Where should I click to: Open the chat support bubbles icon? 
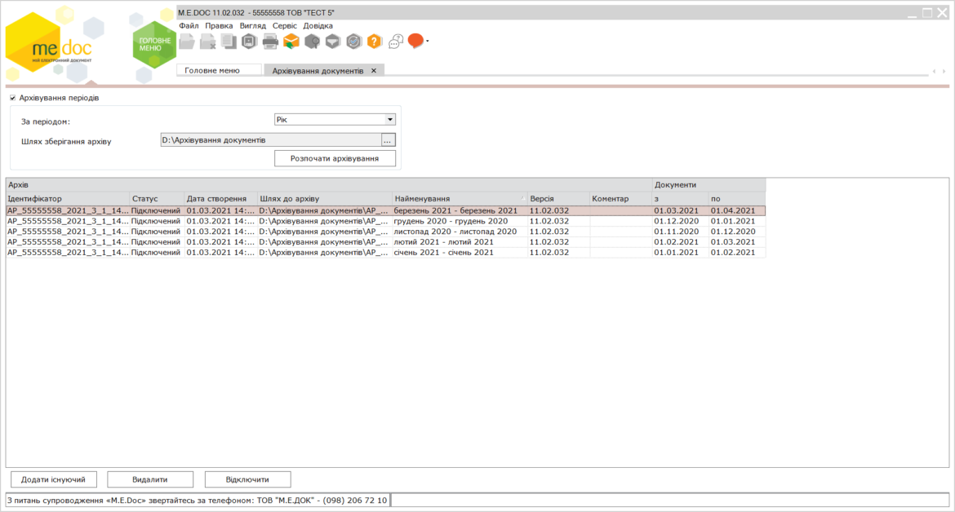click(395, 42)
